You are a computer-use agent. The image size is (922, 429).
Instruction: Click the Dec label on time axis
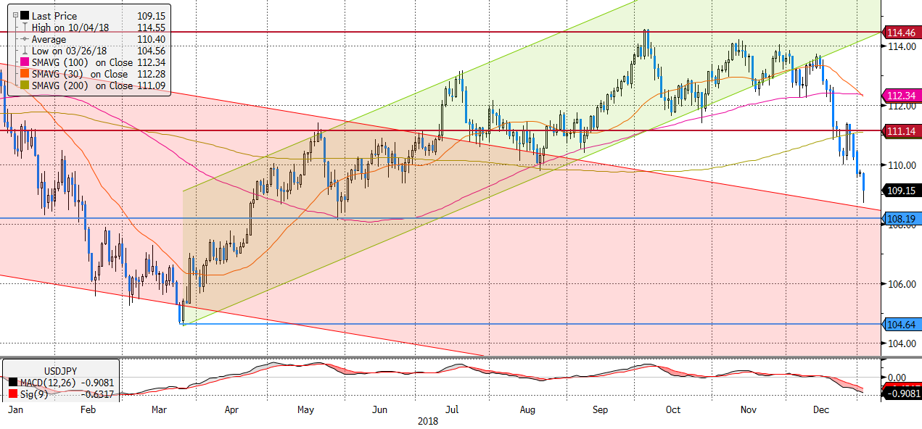point(821,410)
